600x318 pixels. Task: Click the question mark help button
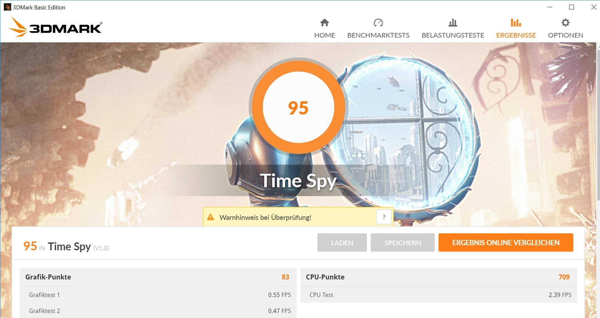(x=384, y=217)
